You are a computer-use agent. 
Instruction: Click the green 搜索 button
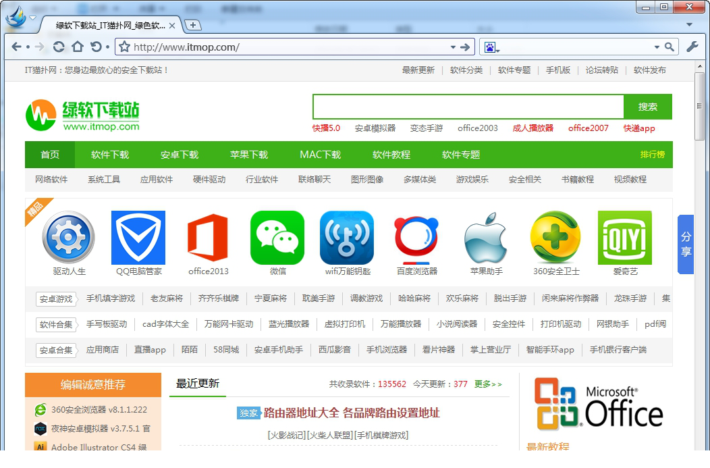tap(648, 107)
